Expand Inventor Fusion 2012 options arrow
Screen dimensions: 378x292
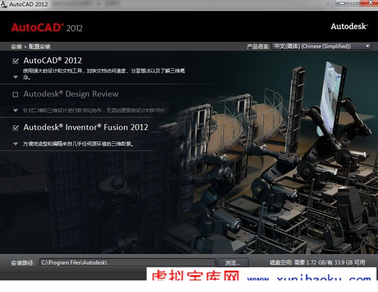click(16, 144)
